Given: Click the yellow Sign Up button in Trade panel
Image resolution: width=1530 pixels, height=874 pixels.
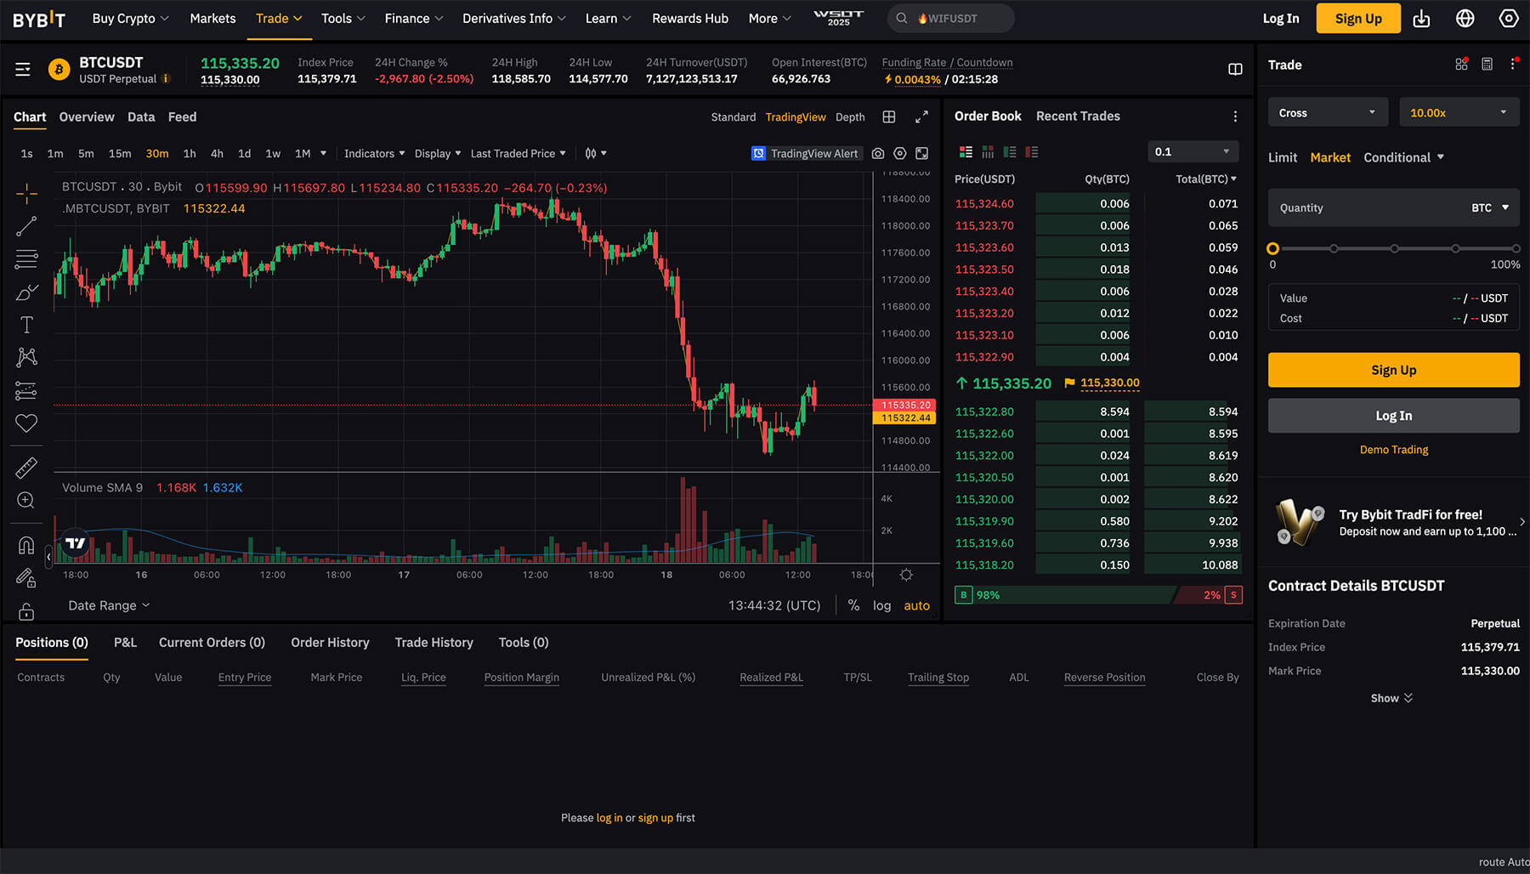Looking at the screenshot, I should (x=1393, y=370).
